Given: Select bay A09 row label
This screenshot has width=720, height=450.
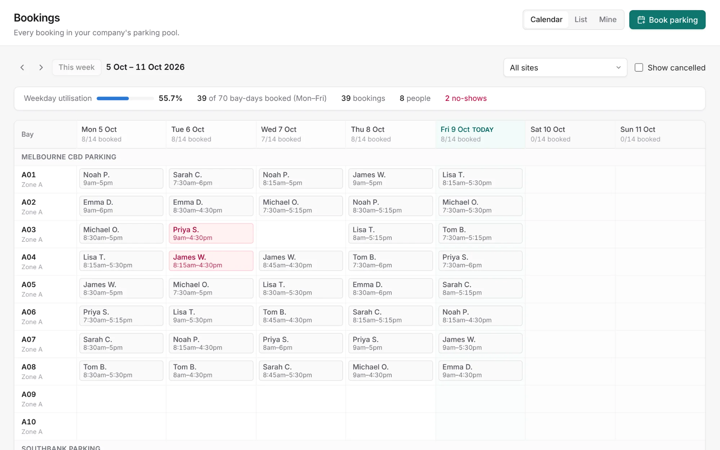Looking at the screenshot, I should [x=45, y=399].
